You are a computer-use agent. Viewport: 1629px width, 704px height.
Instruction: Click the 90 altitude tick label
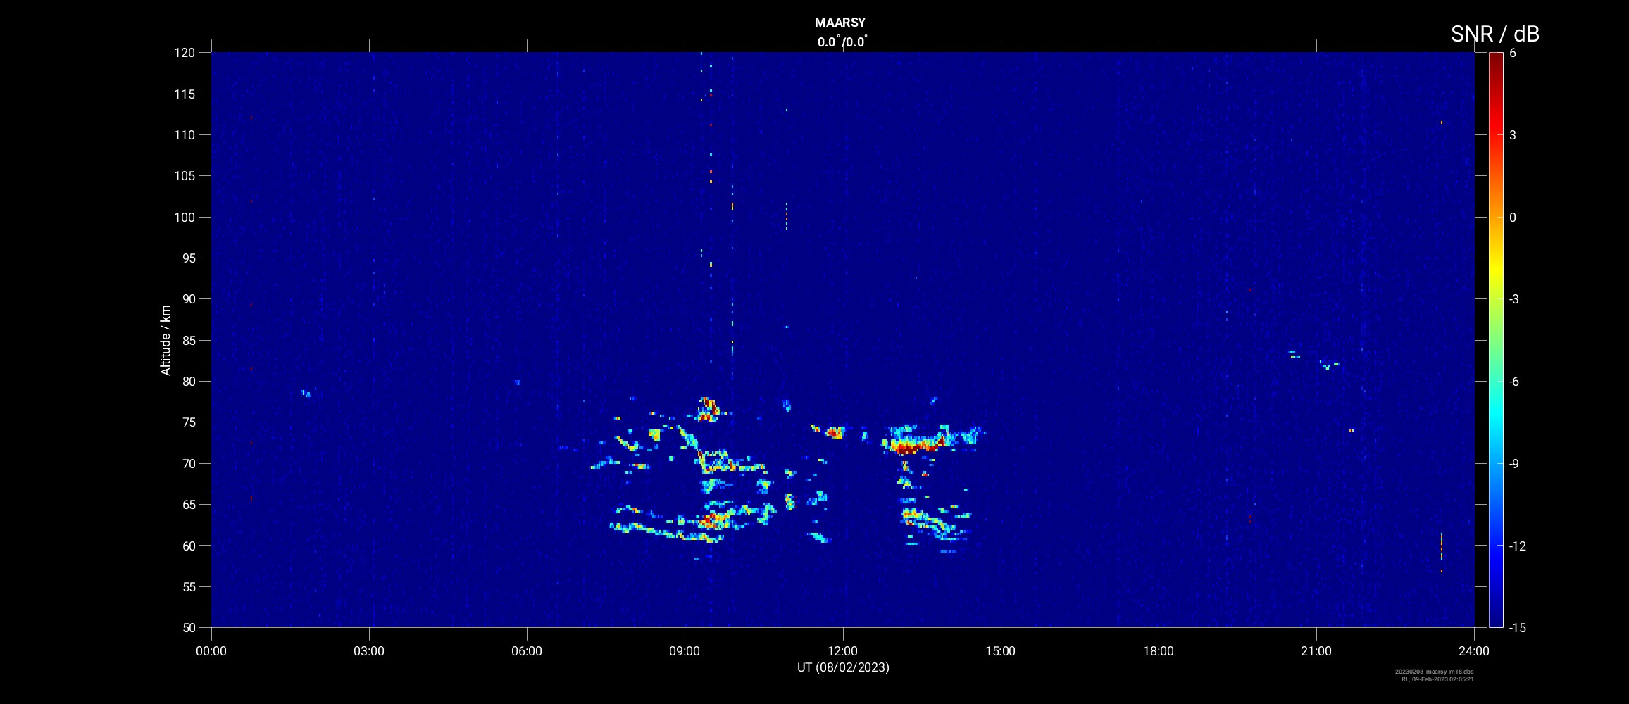[x=188, y=299]
